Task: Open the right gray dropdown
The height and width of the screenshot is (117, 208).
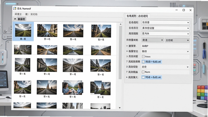Action: coord(177,40)
